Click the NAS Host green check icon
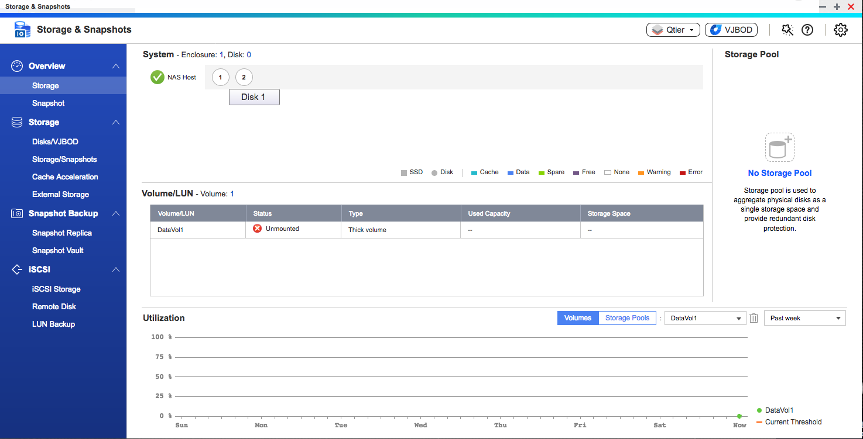863x439 pixels. point(157,77)
